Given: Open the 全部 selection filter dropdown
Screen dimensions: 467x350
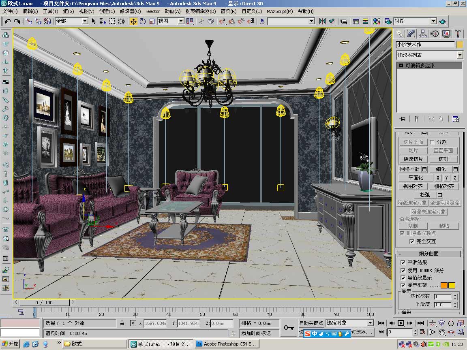Looking at the screenshot, I should (x=72, y=21).
